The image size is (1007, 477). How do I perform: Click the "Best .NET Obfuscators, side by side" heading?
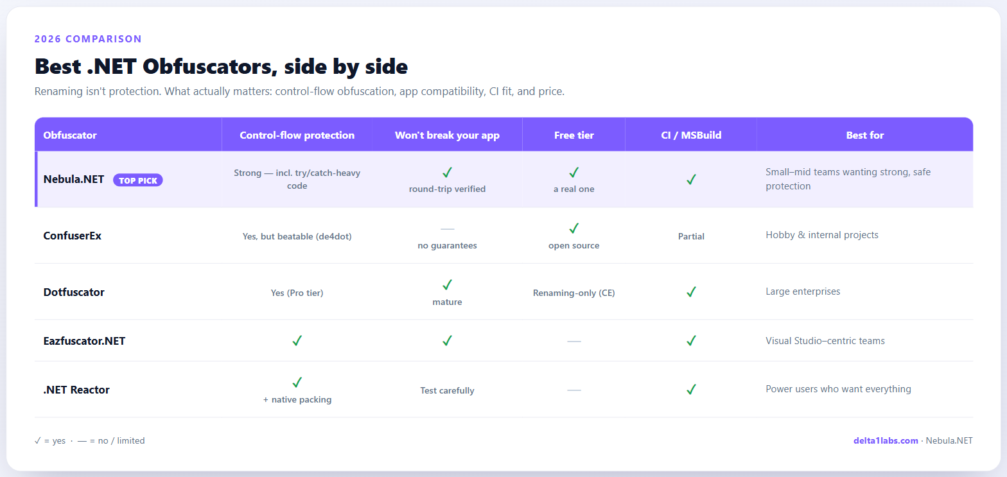pyautogui.click(x=221, y=66)
